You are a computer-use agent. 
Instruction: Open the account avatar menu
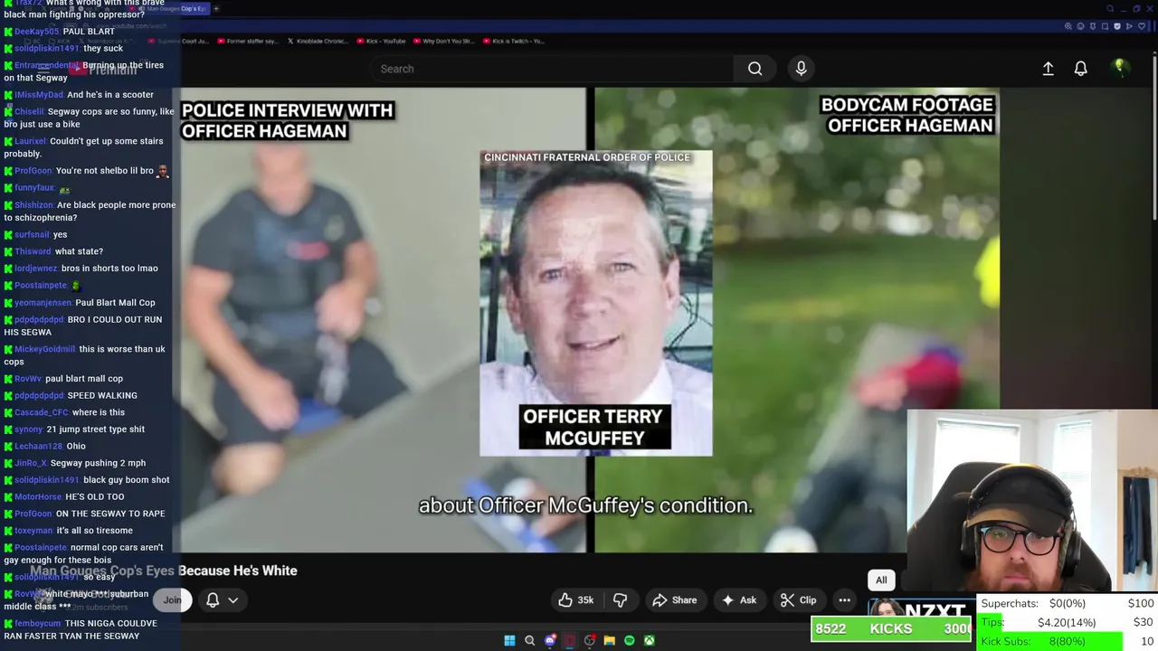[1119, 68]
